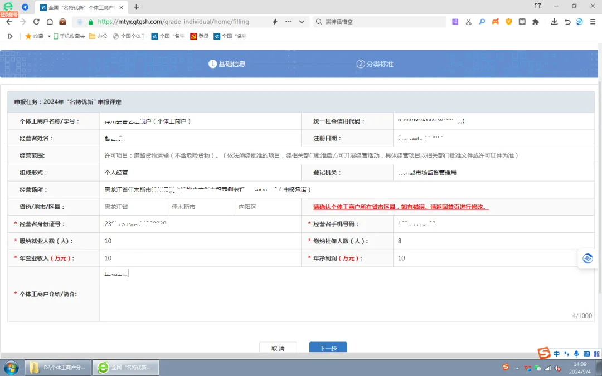Open the downloads arrow icon

[554, 22]
